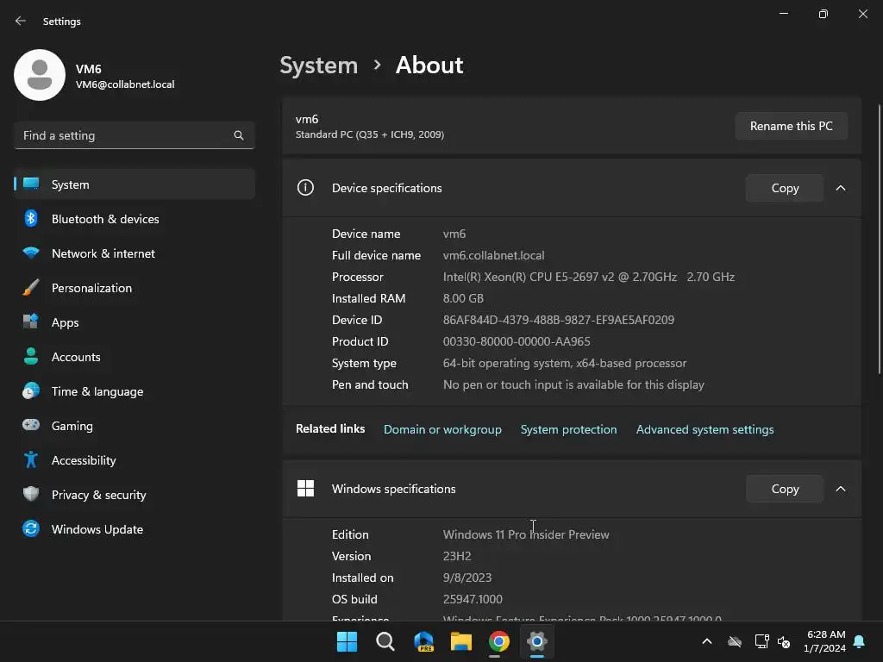The height and width of the screenshot is (662, 883).
Task: Click the Find a setting search field
Action: [135, 135]
